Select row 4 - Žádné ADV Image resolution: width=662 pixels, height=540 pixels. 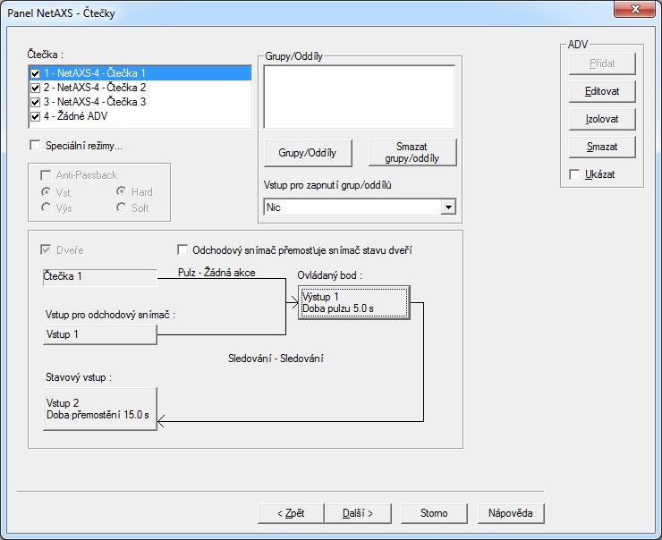(140, 116)
